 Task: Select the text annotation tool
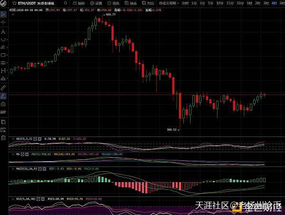[x=3, y=31]
